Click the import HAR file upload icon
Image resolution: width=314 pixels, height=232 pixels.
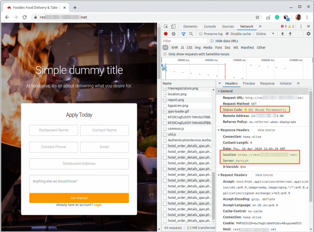point(282,34)
